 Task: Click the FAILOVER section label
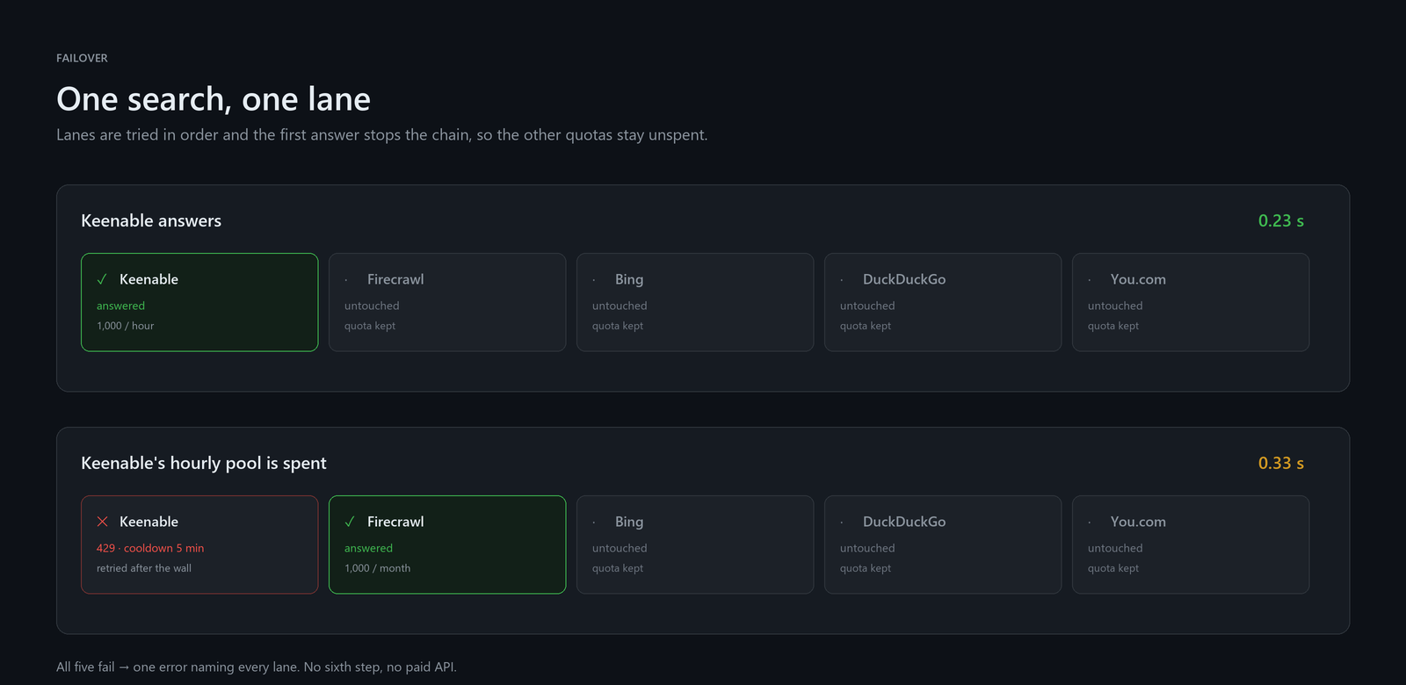click(x=82, y=58)
